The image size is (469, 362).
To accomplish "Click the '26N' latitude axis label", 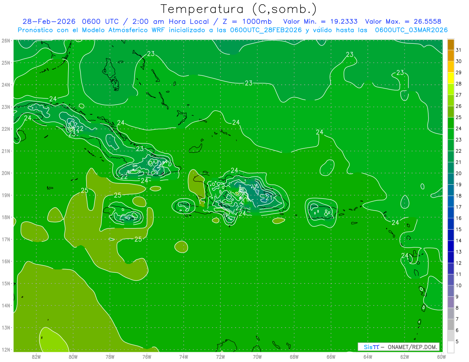I will tap(6, 41).
